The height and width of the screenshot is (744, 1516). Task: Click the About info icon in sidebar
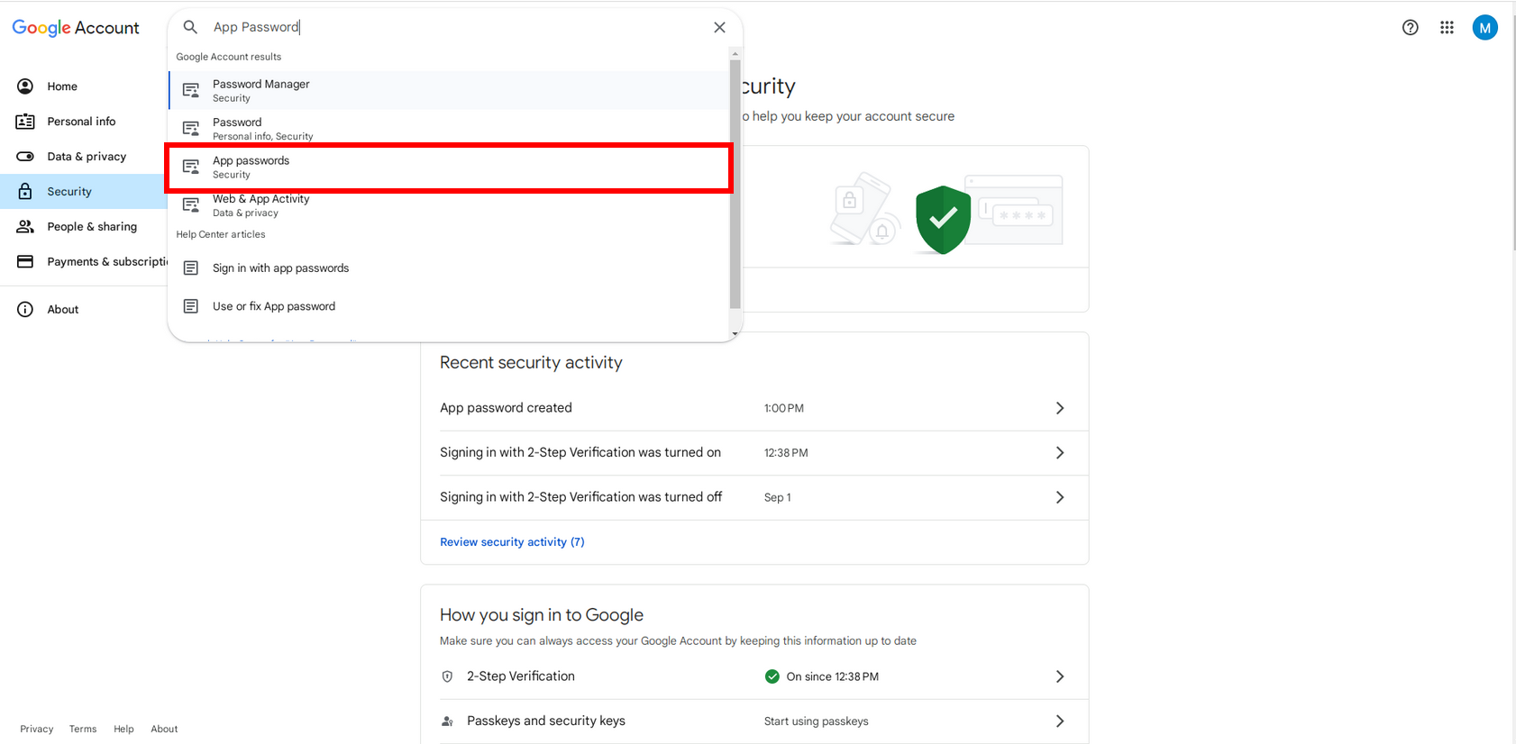(x=25, y=310)
